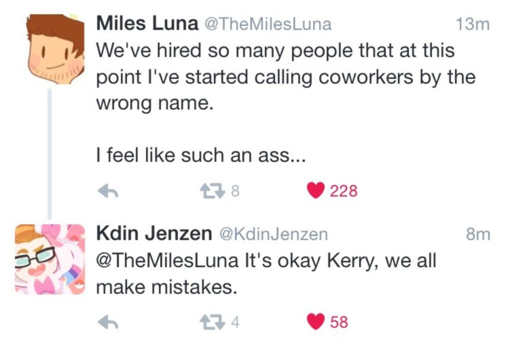Reply to Kdin Jenzen's tweet
508x342 pixels.
108,322
